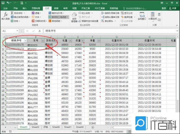Open the 自动求和 AutoSum dropdown
The image size is (180, 134).
click(x=24, y=13)
